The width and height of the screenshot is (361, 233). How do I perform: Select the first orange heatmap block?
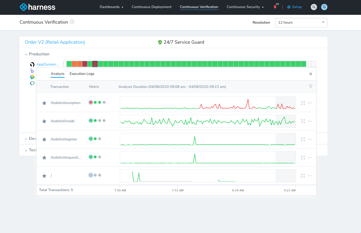pyautogui.click(x=74, y=64)
